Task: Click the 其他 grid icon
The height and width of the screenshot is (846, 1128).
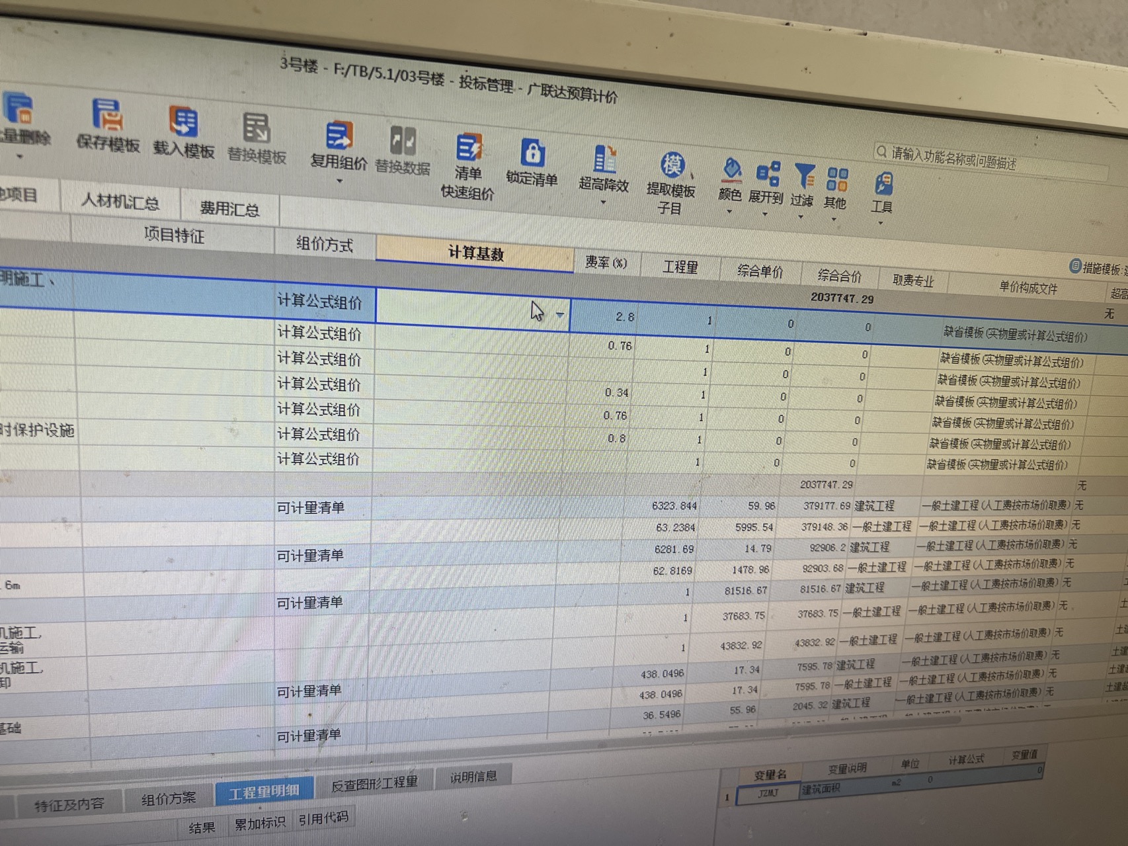Action: tap(836, 179)
